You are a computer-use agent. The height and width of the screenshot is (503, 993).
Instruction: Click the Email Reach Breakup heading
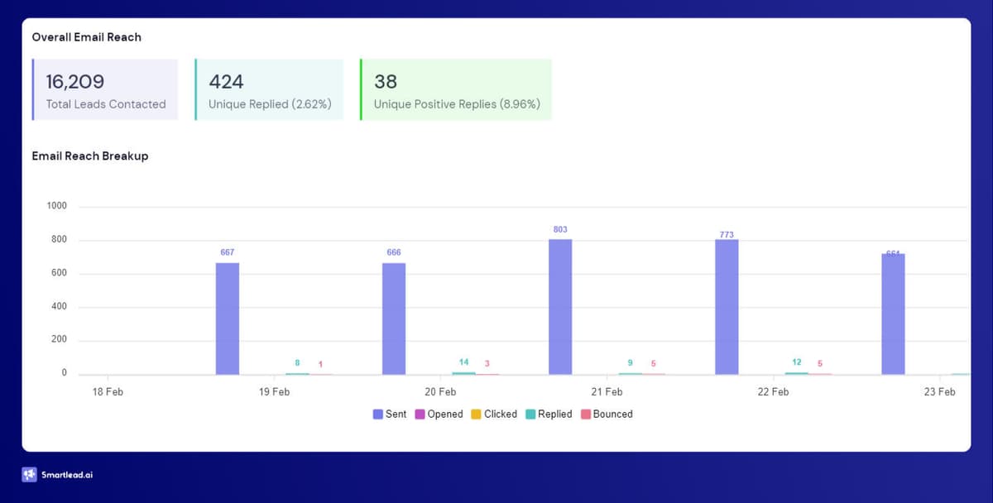click(x=90, y=156)
